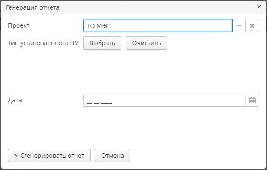Image resolution: width=267 pixels, height=170 pixels.
Task: Click the month part of the date mask
Action: click(97, 102)
